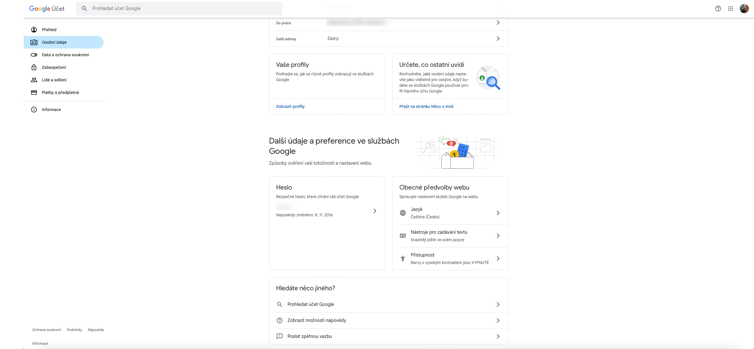Image resolution: width=754 pixels, height=349 pixels.
Task: Click the search magnifier icon in header
Action: [x=84, y=9]
